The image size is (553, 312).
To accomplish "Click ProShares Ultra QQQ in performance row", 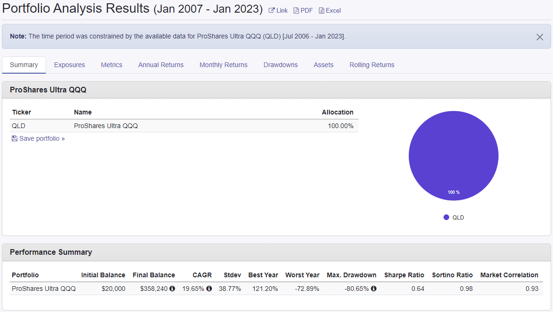I will pos(44,289).
